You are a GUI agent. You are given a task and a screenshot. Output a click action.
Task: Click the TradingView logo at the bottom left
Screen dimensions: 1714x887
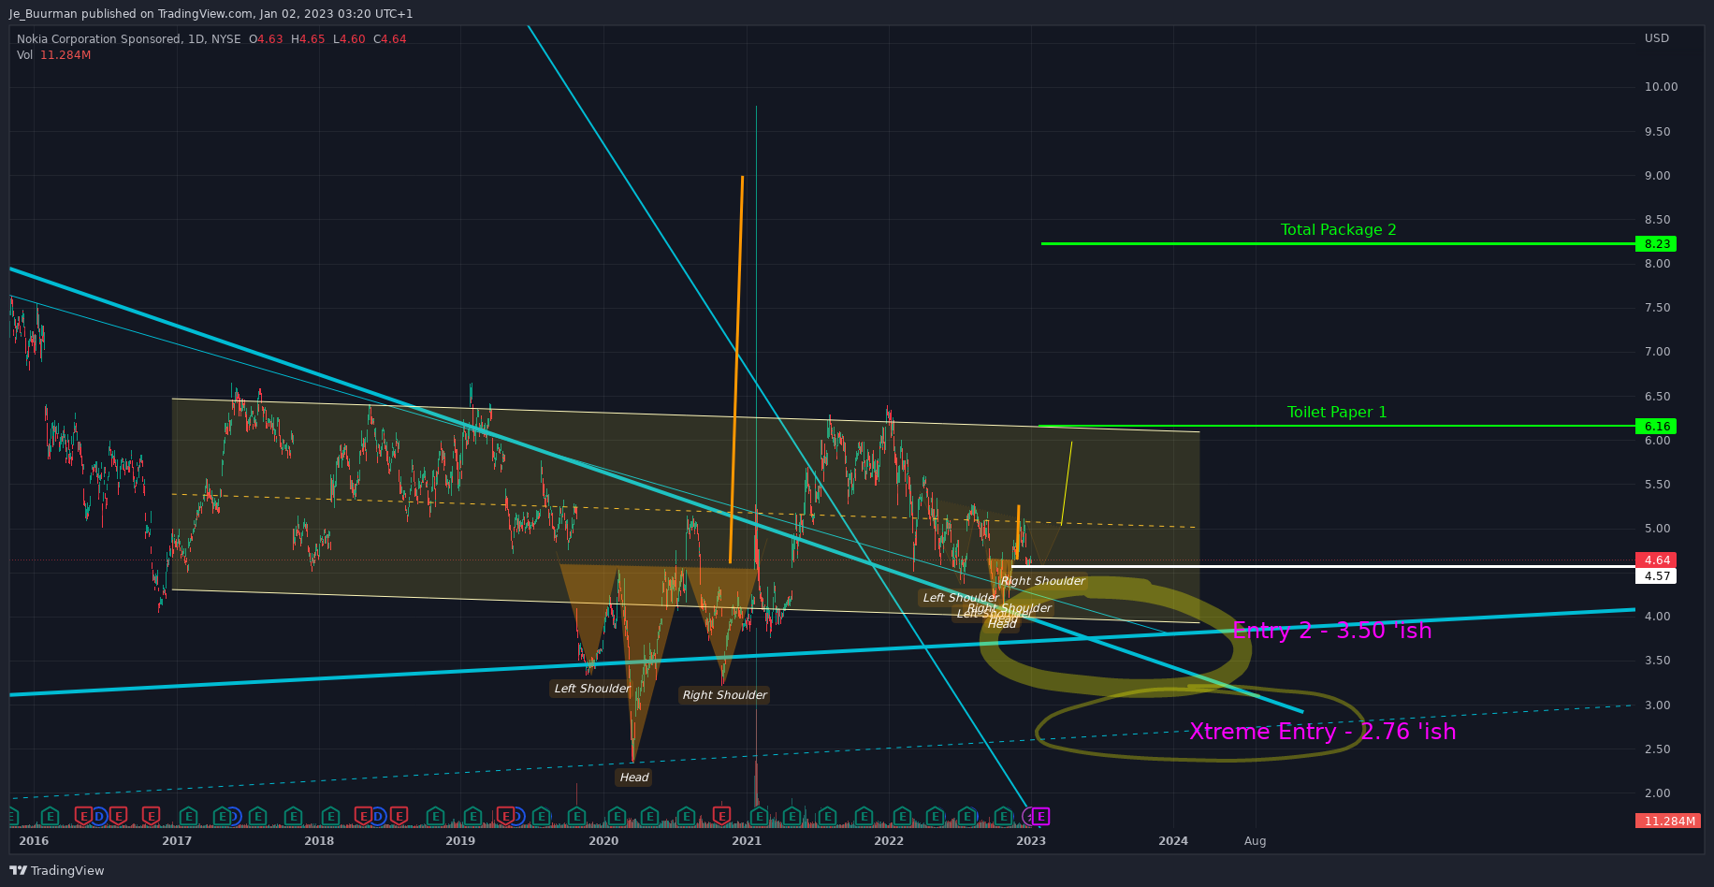57,871
